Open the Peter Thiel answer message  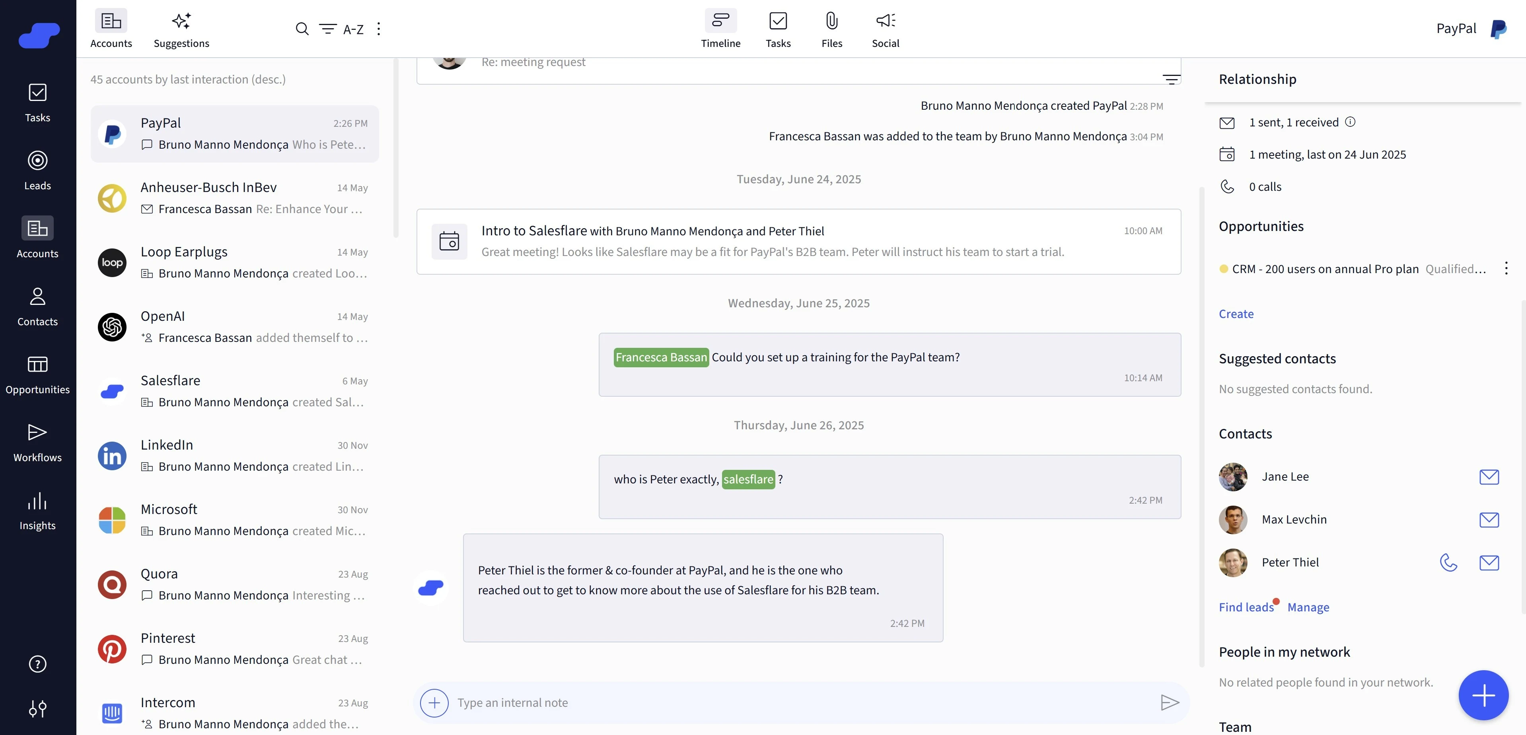coord(703,588)
